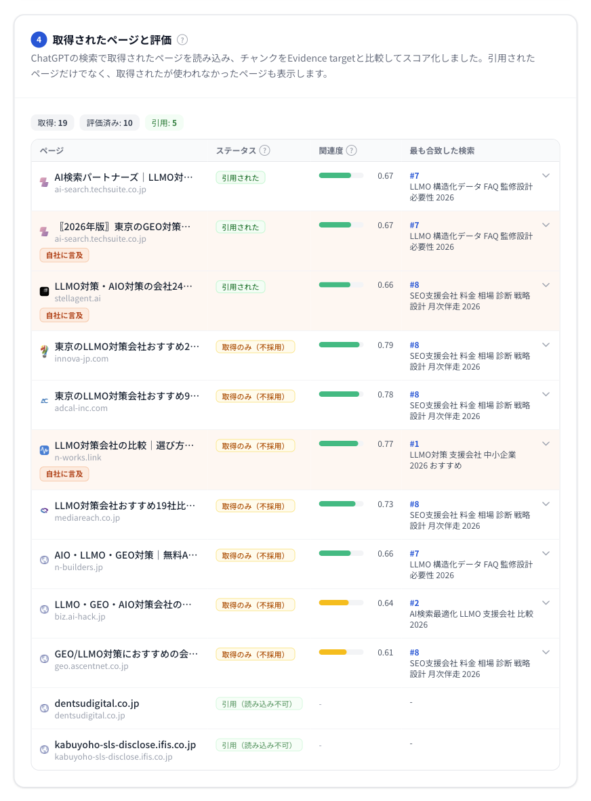The width and height of the screenshot is (591, 801).
Task: Click 引用（読み込み不可） badge on dentsudigital row
Action: click(259, 704)
